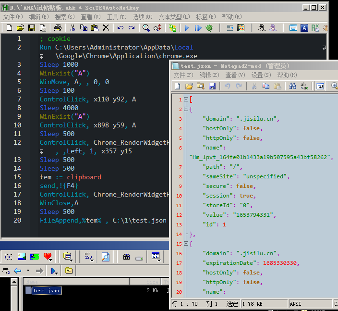
Task: Click the Open folder icon in Notepad2
Action: point(189,86)
